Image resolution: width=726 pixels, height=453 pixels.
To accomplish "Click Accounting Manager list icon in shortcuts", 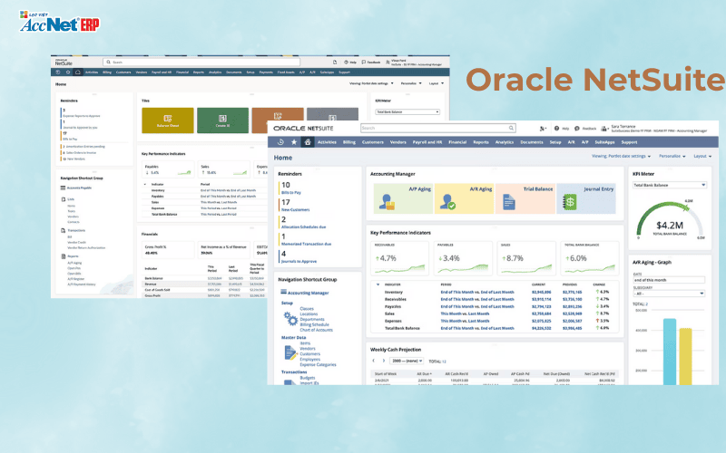I will [283, 292].
